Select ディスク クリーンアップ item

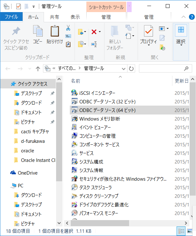point(95,196)
